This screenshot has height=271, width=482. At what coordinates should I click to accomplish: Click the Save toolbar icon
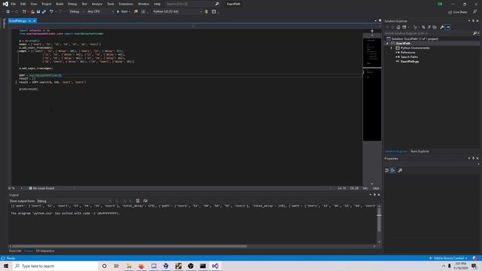(x=38, y=12)
